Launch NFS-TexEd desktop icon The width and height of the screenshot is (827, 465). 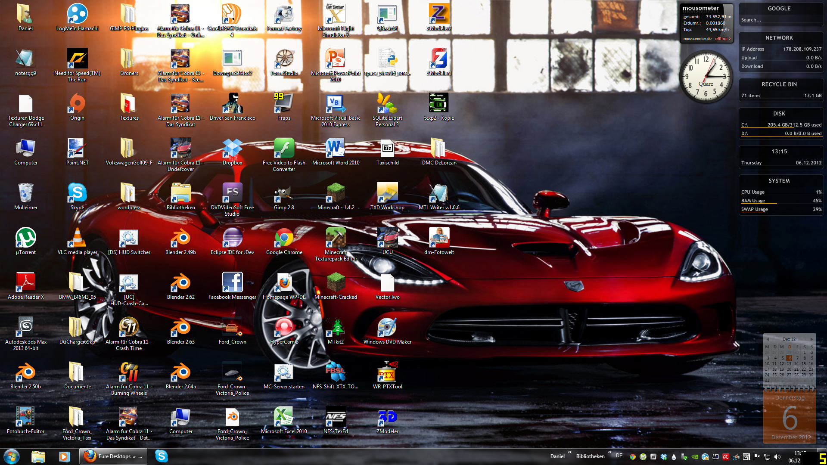[336, 420]
